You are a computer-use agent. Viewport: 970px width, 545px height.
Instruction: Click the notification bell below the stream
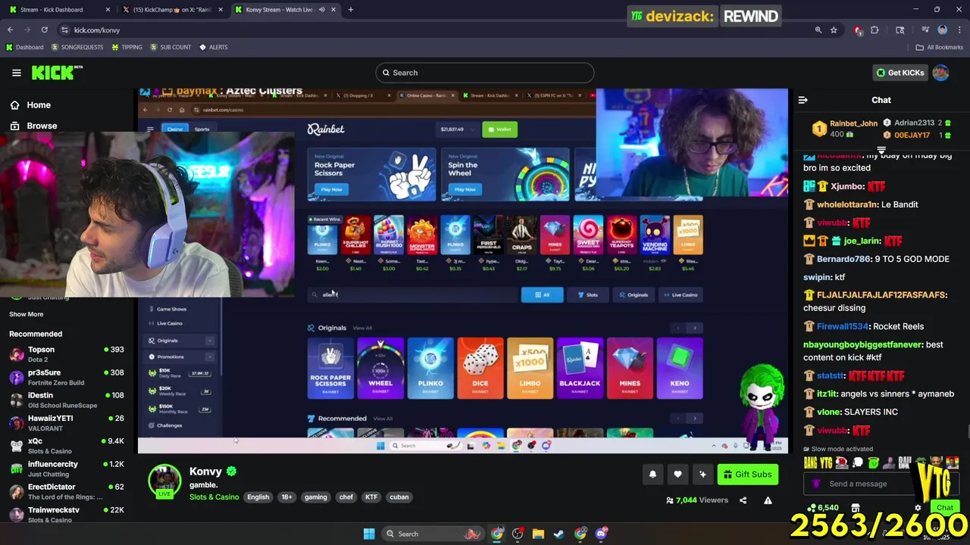click(652, 475)
